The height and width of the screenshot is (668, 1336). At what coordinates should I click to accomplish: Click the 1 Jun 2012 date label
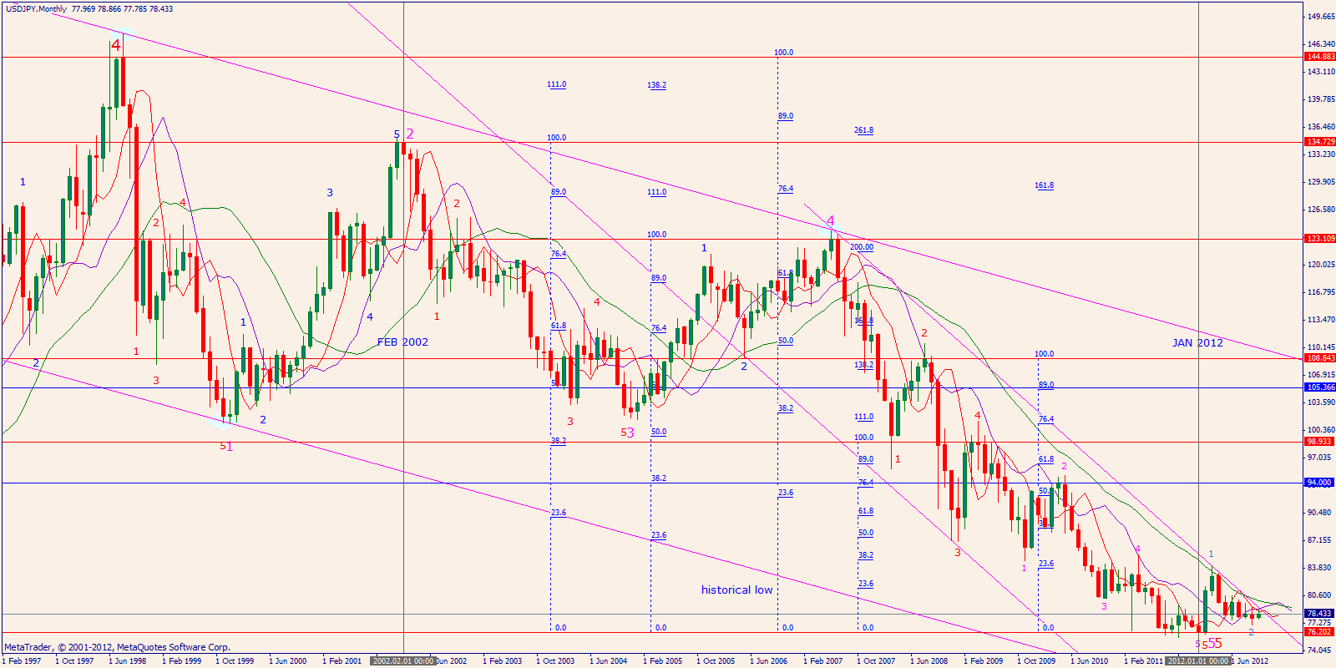[x=1251, y=660]
